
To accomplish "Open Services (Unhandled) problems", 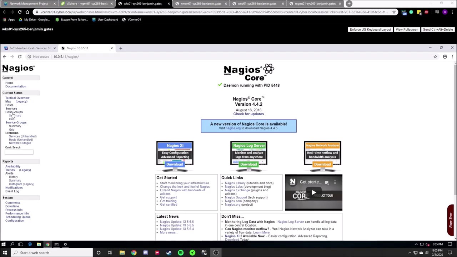I will [22, 136].
